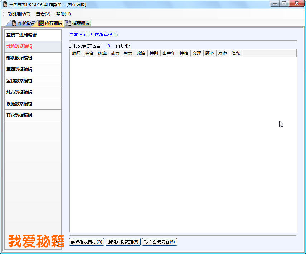Open the 帮助(H) menu

tap(63, 14)
